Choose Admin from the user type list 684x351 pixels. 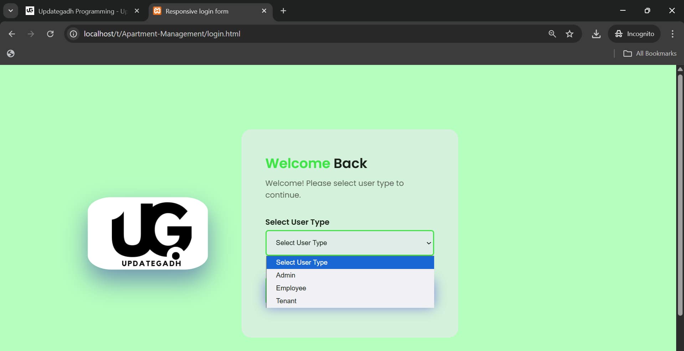(286, 275)
